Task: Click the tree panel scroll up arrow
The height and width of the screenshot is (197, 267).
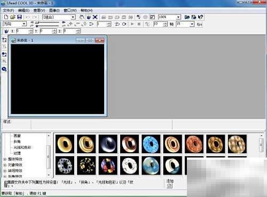Action: tap(49, 136)
